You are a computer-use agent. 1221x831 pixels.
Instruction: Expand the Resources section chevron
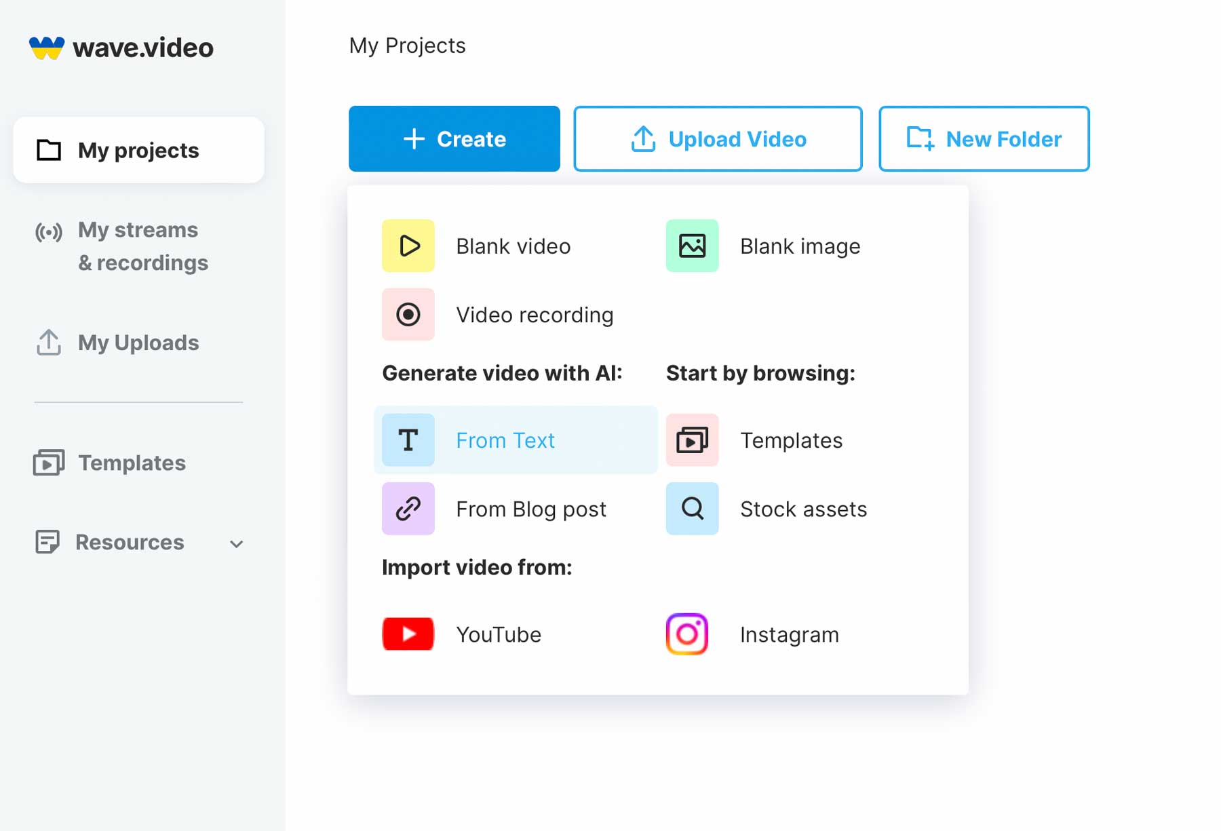coord(235,543)
